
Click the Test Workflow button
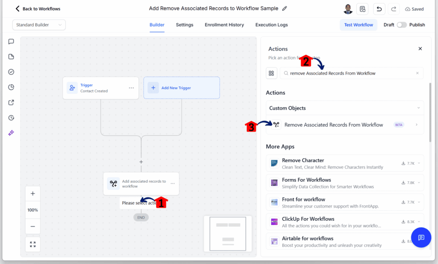pyautogui.click(x=358, y=25)
